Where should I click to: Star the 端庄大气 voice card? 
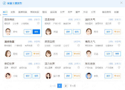coord(119,23)
